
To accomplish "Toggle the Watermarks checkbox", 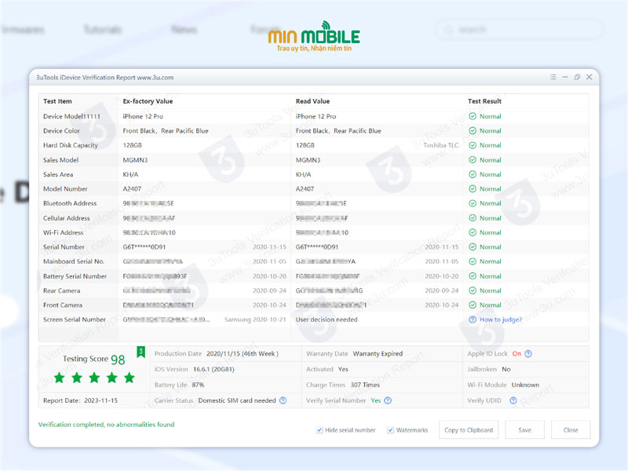I will coord(390,430).
